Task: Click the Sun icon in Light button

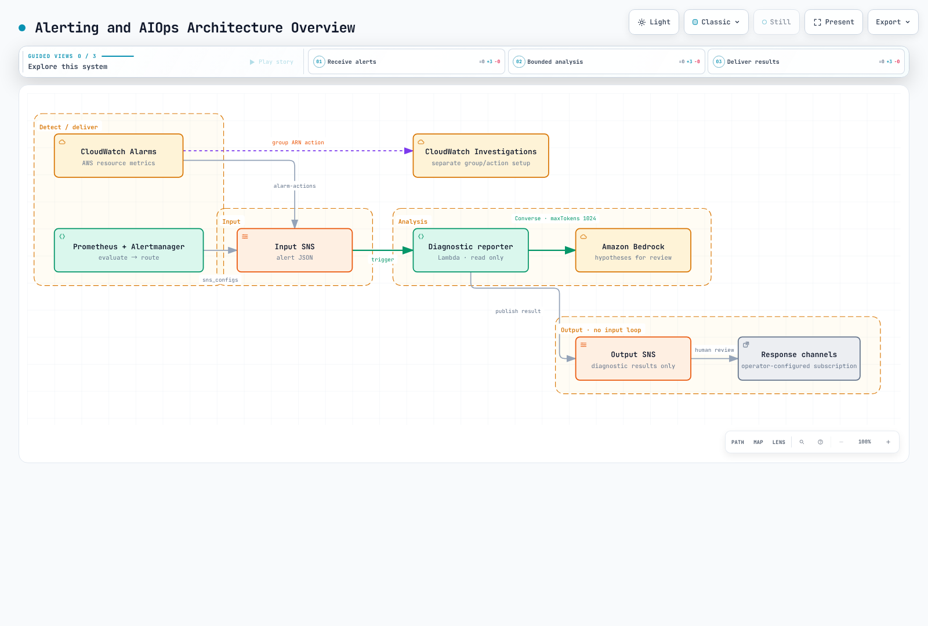Action: click(x=641, y=22)
